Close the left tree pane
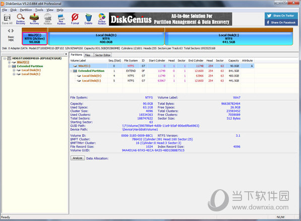 (x=66, y=54)
